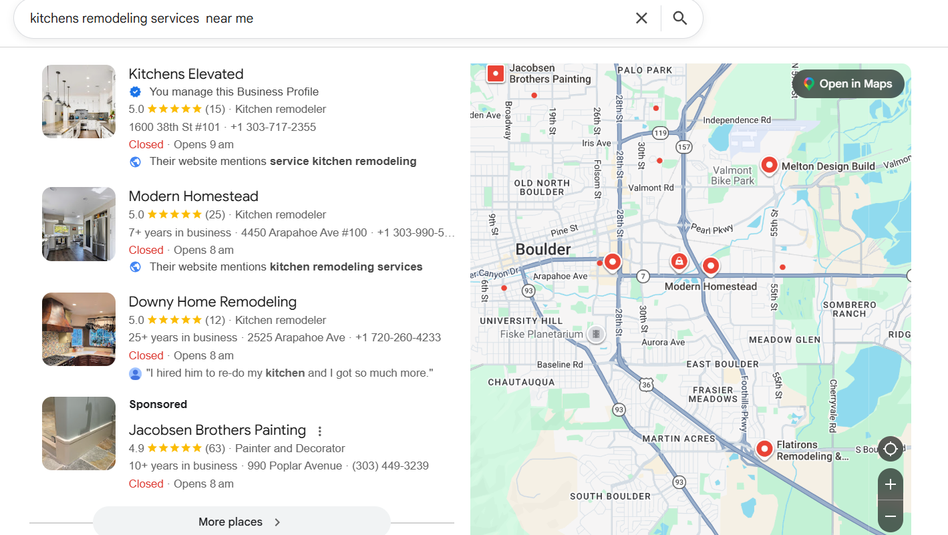Open the Modern Homestead listing title
Viewport: 948px width, 535px height.
coord(193,196)
